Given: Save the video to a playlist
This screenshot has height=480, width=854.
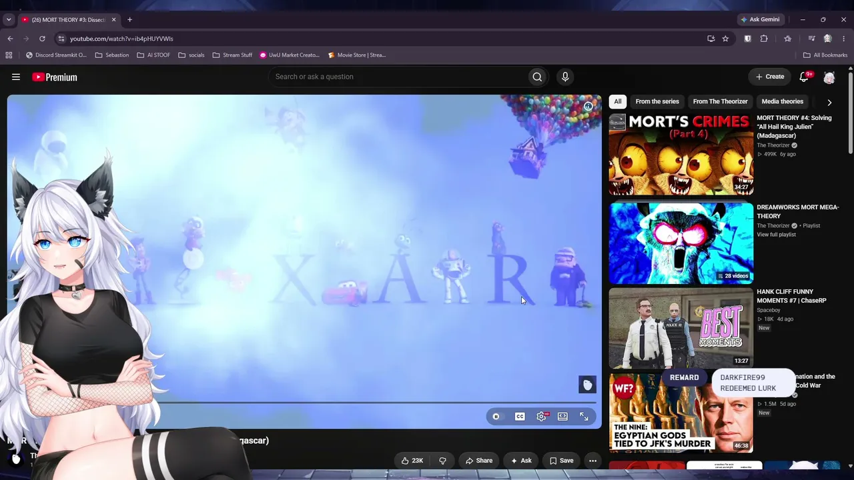Looking at the screenshot, I should (x=561, y=461).
